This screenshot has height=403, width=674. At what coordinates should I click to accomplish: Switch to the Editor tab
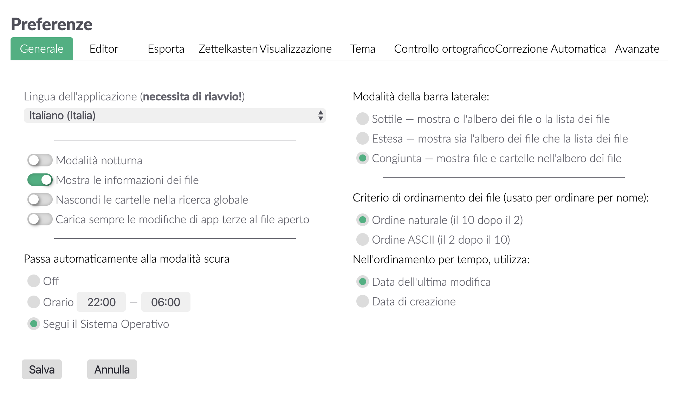coord(104,49)
